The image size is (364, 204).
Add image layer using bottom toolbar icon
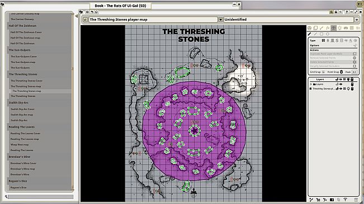click(318, 200)
